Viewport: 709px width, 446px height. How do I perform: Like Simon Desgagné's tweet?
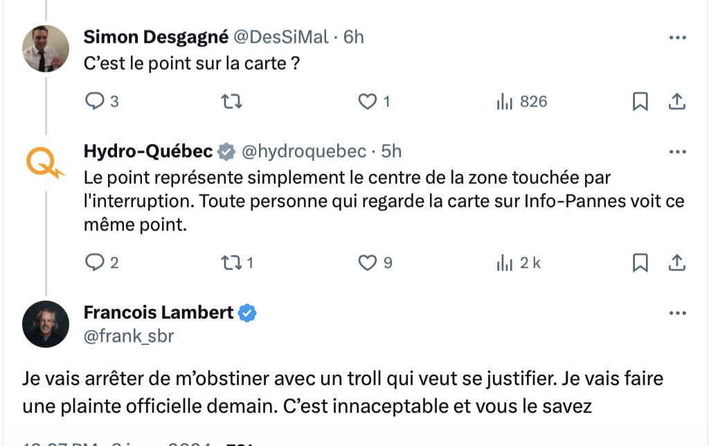point(374,101)
